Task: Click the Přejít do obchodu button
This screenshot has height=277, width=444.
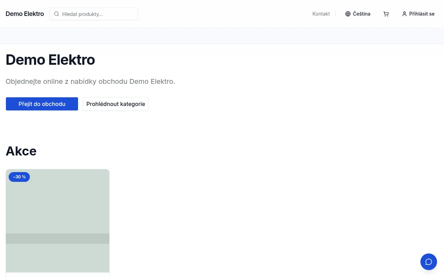Action: point(42,104)
